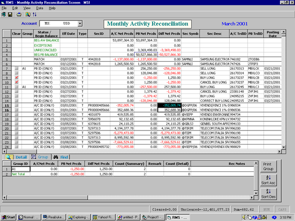Click KONINKLIJKE KPN description cell
The height and width of the screenshot is (221, 295).
pos(215,119)
